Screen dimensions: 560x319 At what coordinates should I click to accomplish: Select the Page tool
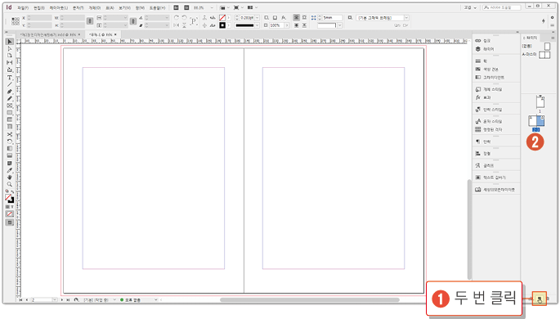tap(10, 56)
